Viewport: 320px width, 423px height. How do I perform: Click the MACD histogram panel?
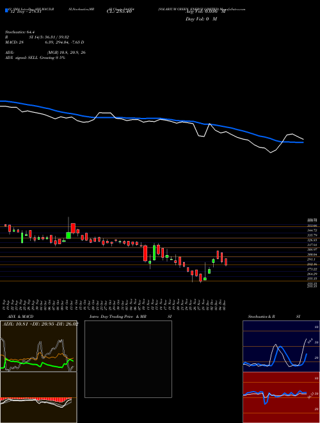pos(38,397)
